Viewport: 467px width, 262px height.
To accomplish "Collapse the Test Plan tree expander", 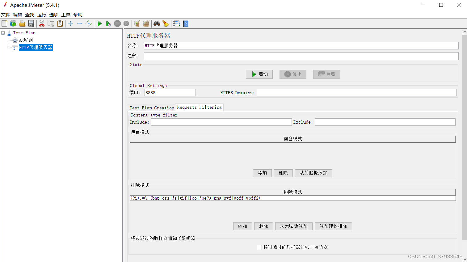I will (3, 33).
